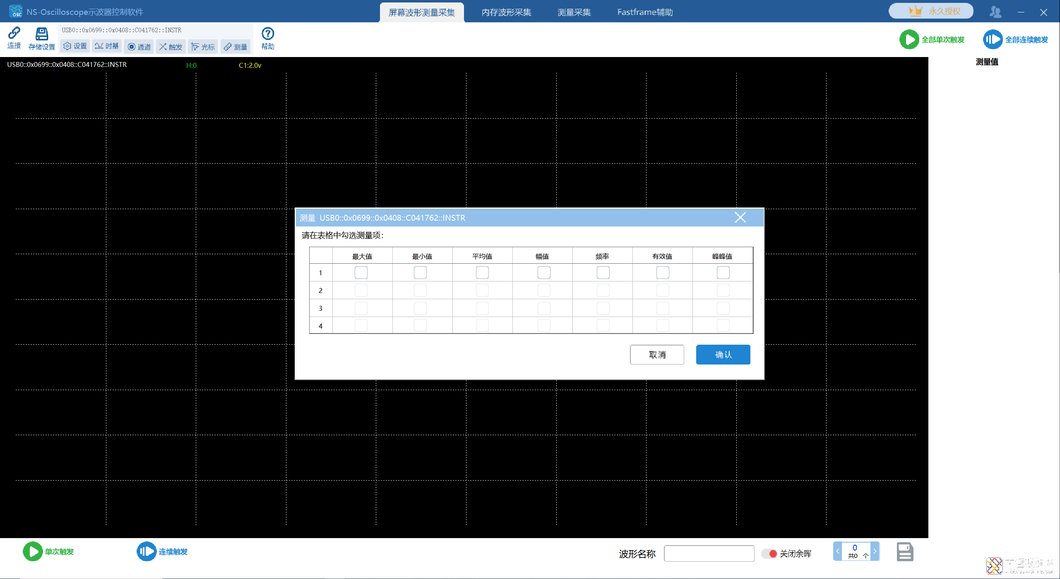1060x579 pixels.
Task: Check 频率 for row 2
Action: pyautogui.click(x=603, y=291)
